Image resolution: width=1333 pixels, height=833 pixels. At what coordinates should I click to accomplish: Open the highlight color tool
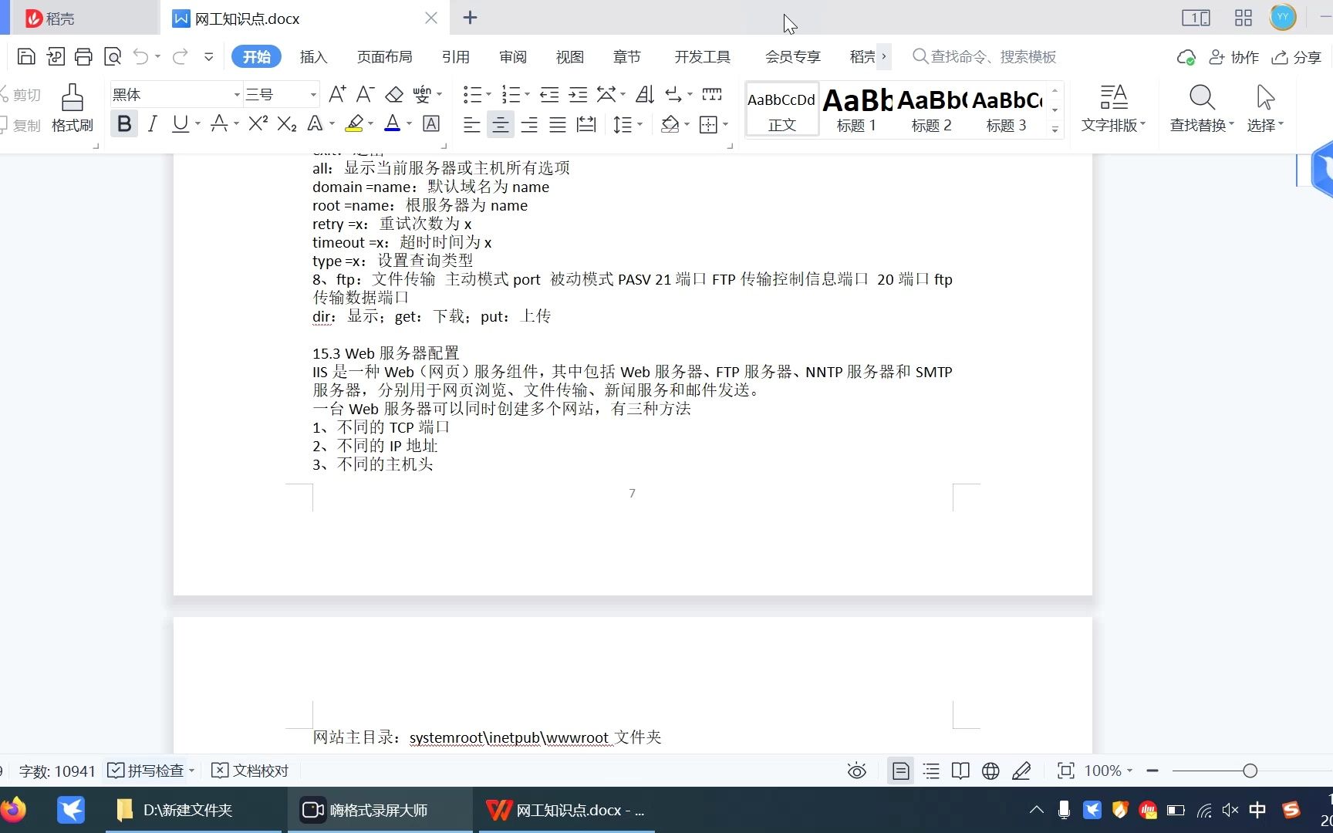[x=354, y=123]
